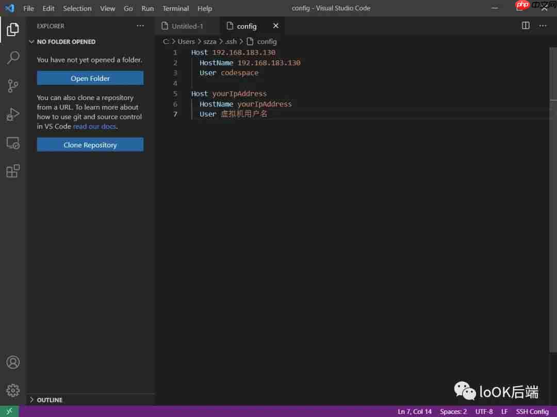
Task: Change encoding via the UTF-8 status item
Action: (x=484, y=411)
